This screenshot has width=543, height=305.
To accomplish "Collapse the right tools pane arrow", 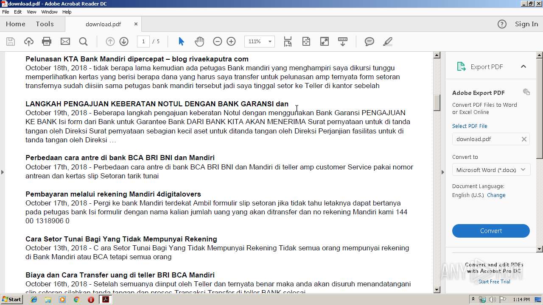I will click(x=443, y=172).
